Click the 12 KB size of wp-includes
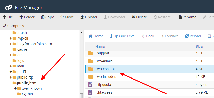The height and width of the screenshot is (98, 214). tap(200, 77)
